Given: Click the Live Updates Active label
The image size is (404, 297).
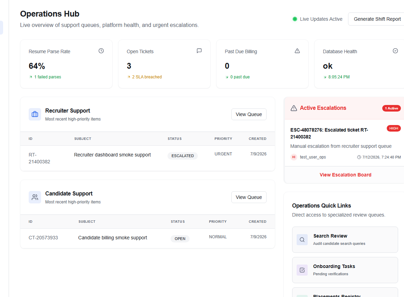Looking at the screenshot, I should point(321,19).
